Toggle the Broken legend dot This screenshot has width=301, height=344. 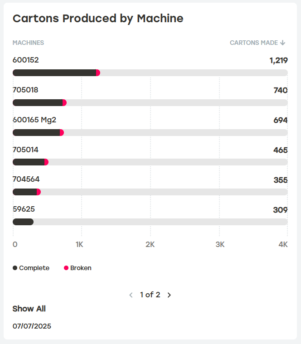[66, 268]
